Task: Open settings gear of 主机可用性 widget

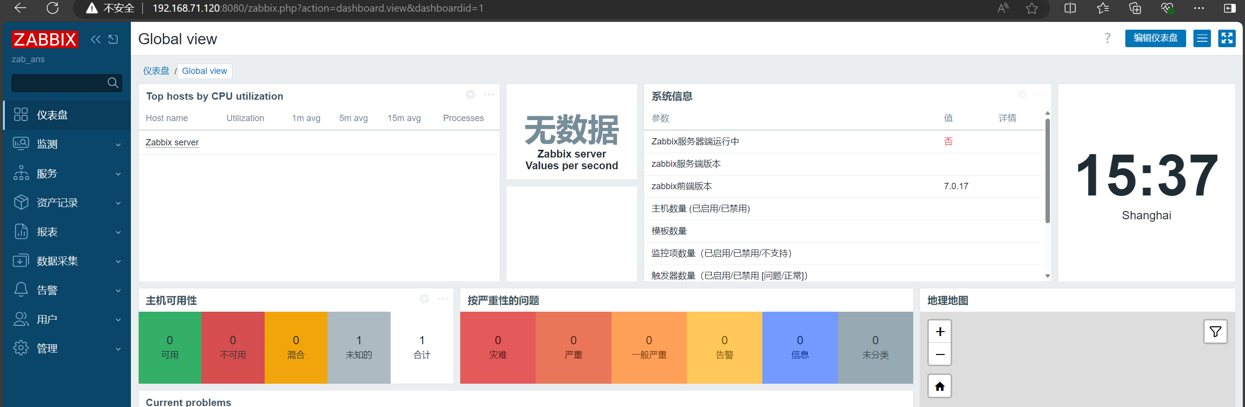Action: click(x=424, y=299)
